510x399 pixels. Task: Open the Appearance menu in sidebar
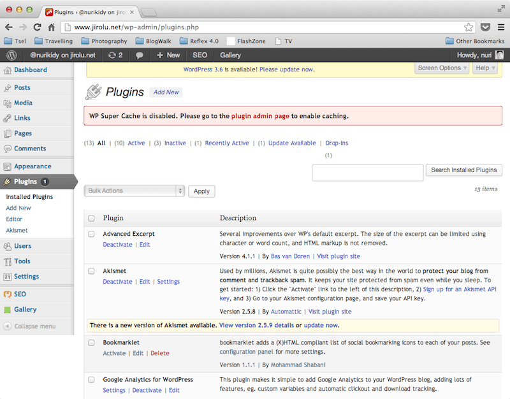pyautogui.click(x=33, y=167)
